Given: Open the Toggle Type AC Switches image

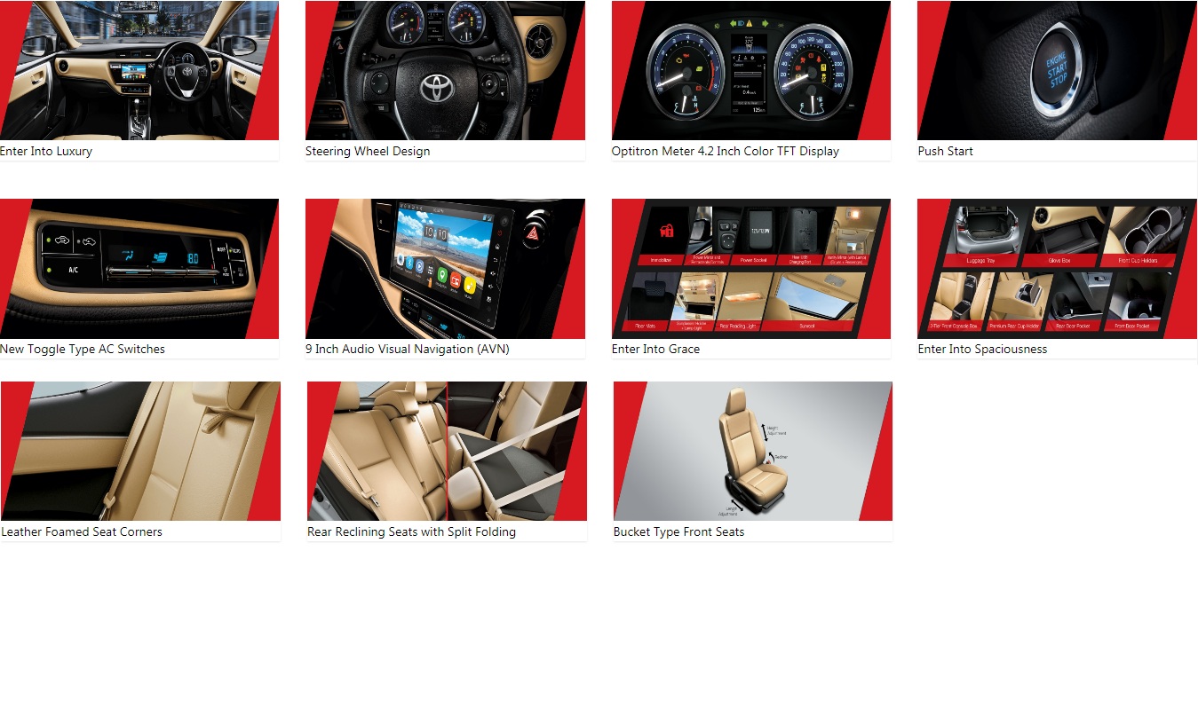Looking at the screenshot, I should coord(139,269).
